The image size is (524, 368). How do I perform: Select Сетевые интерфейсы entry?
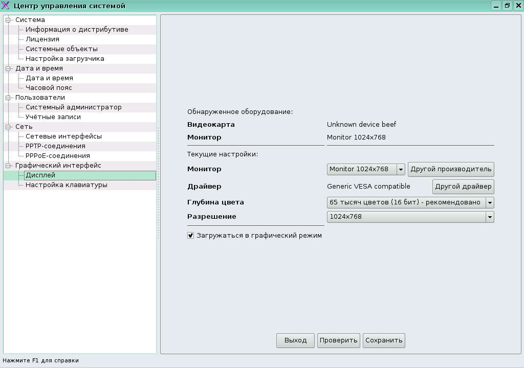(63, 136)
